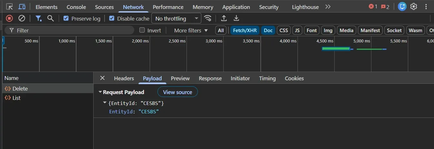Toggle Disable cache checkbox
Screen dimensions: 434x149
point(112,18)
